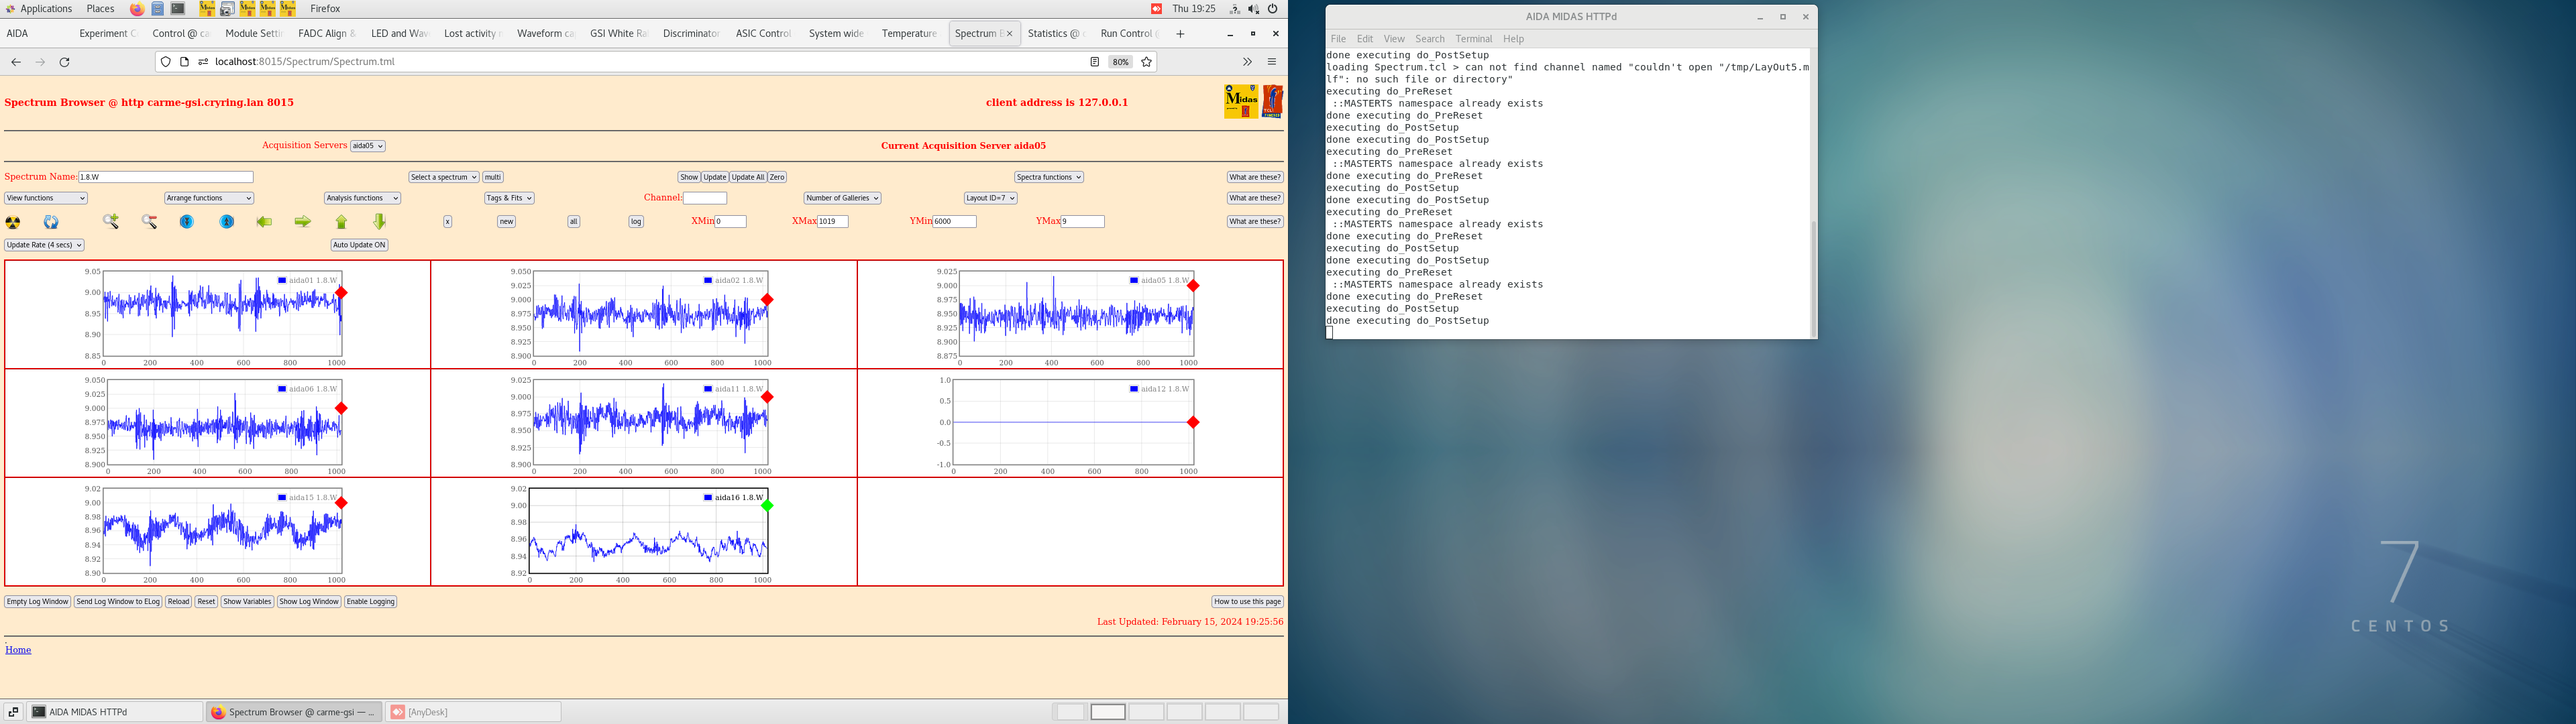The height and width of the screenshot is (724, 2576).
Task: Zoom out with the magnifier minus icon
Action: (x=149, y=222)
